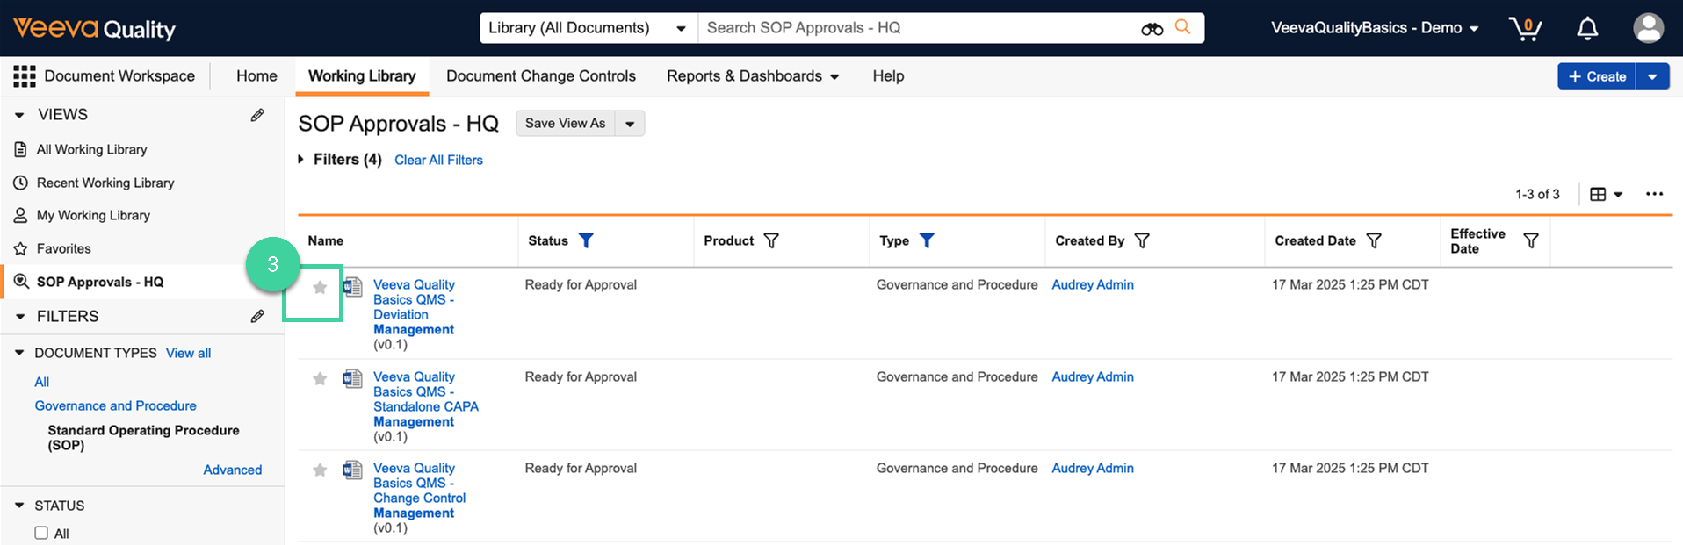
Task: Open Deviation Management document link
Action: (x=414, y=307)
